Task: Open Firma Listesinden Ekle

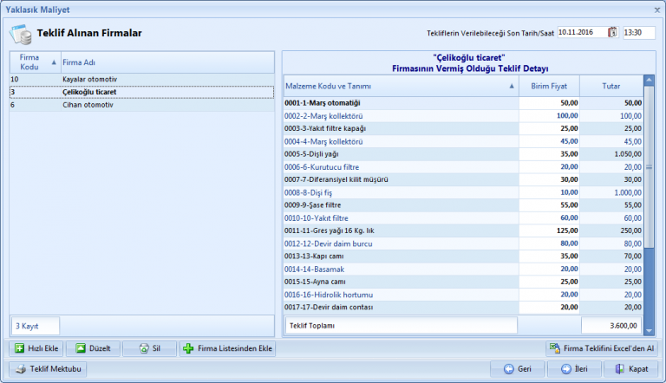Action: [228, 348]
